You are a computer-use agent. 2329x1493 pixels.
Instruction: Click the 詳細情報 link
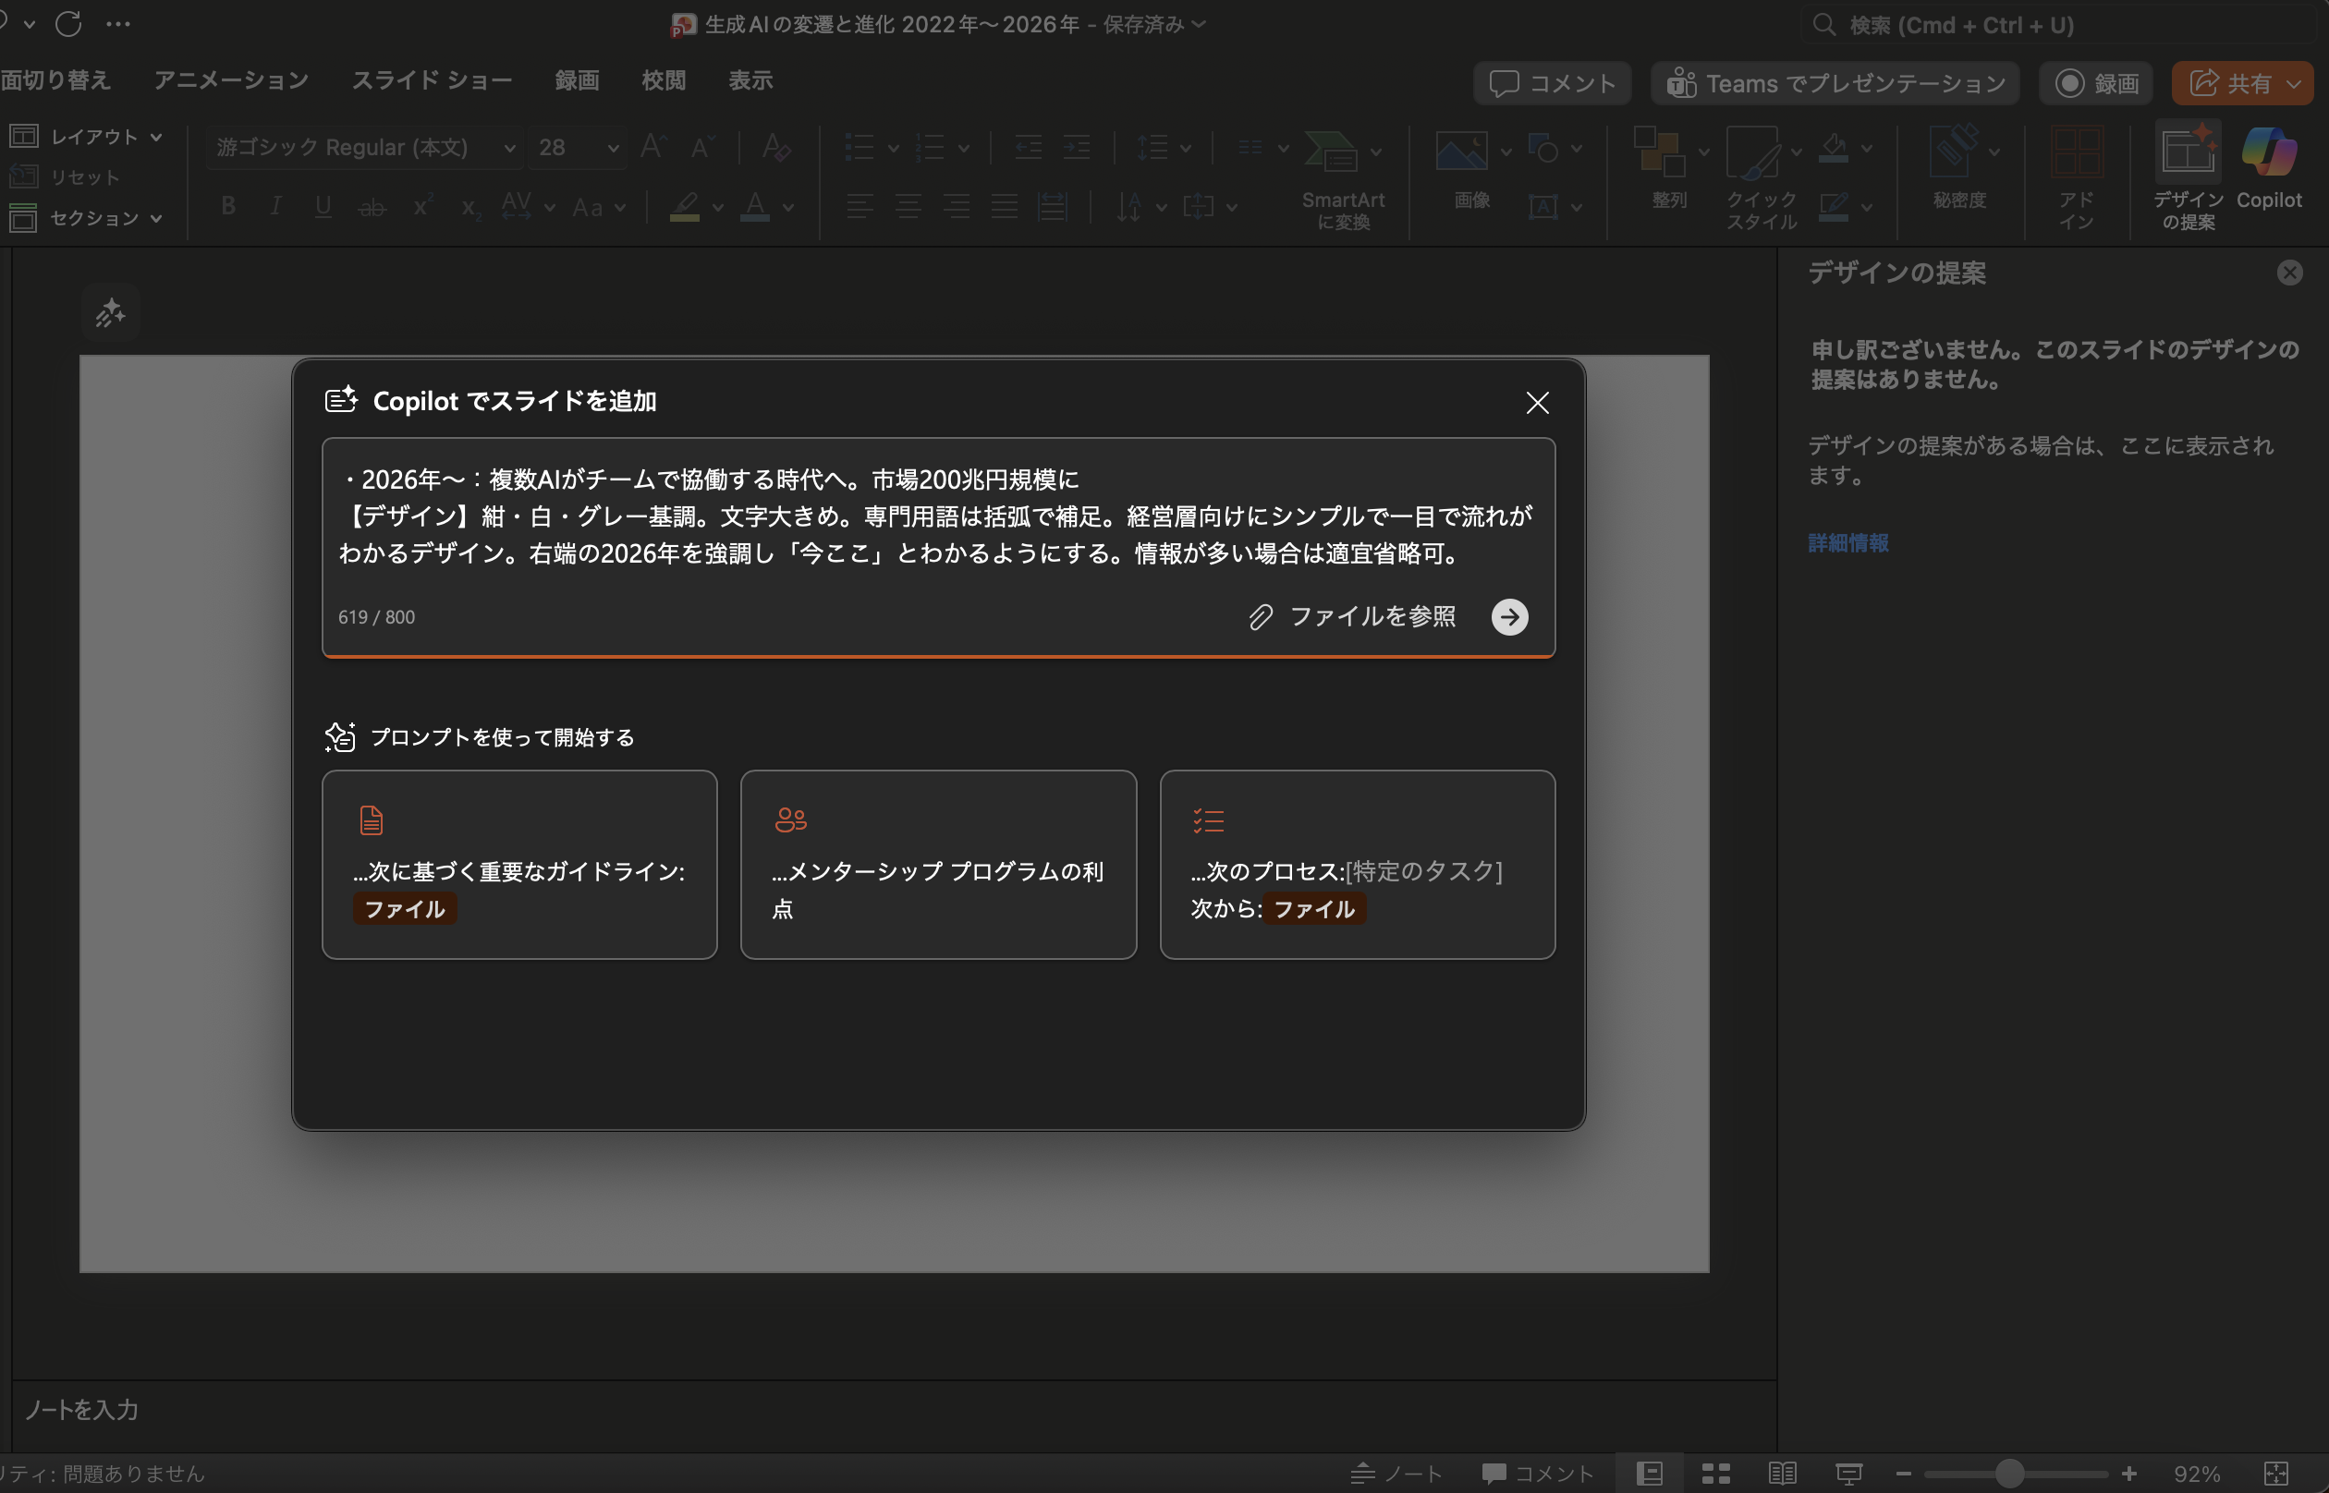point(1848,543)
